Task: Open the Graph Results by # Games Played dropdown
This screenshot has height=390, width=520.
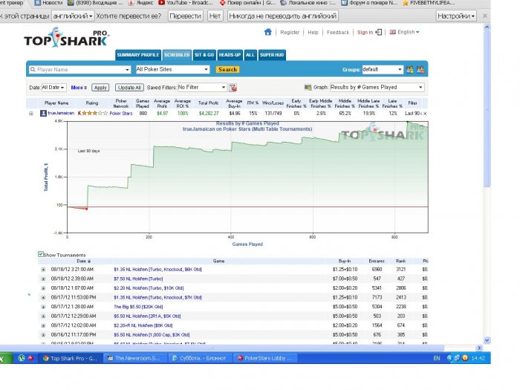Action: click(x=377, y=87)
